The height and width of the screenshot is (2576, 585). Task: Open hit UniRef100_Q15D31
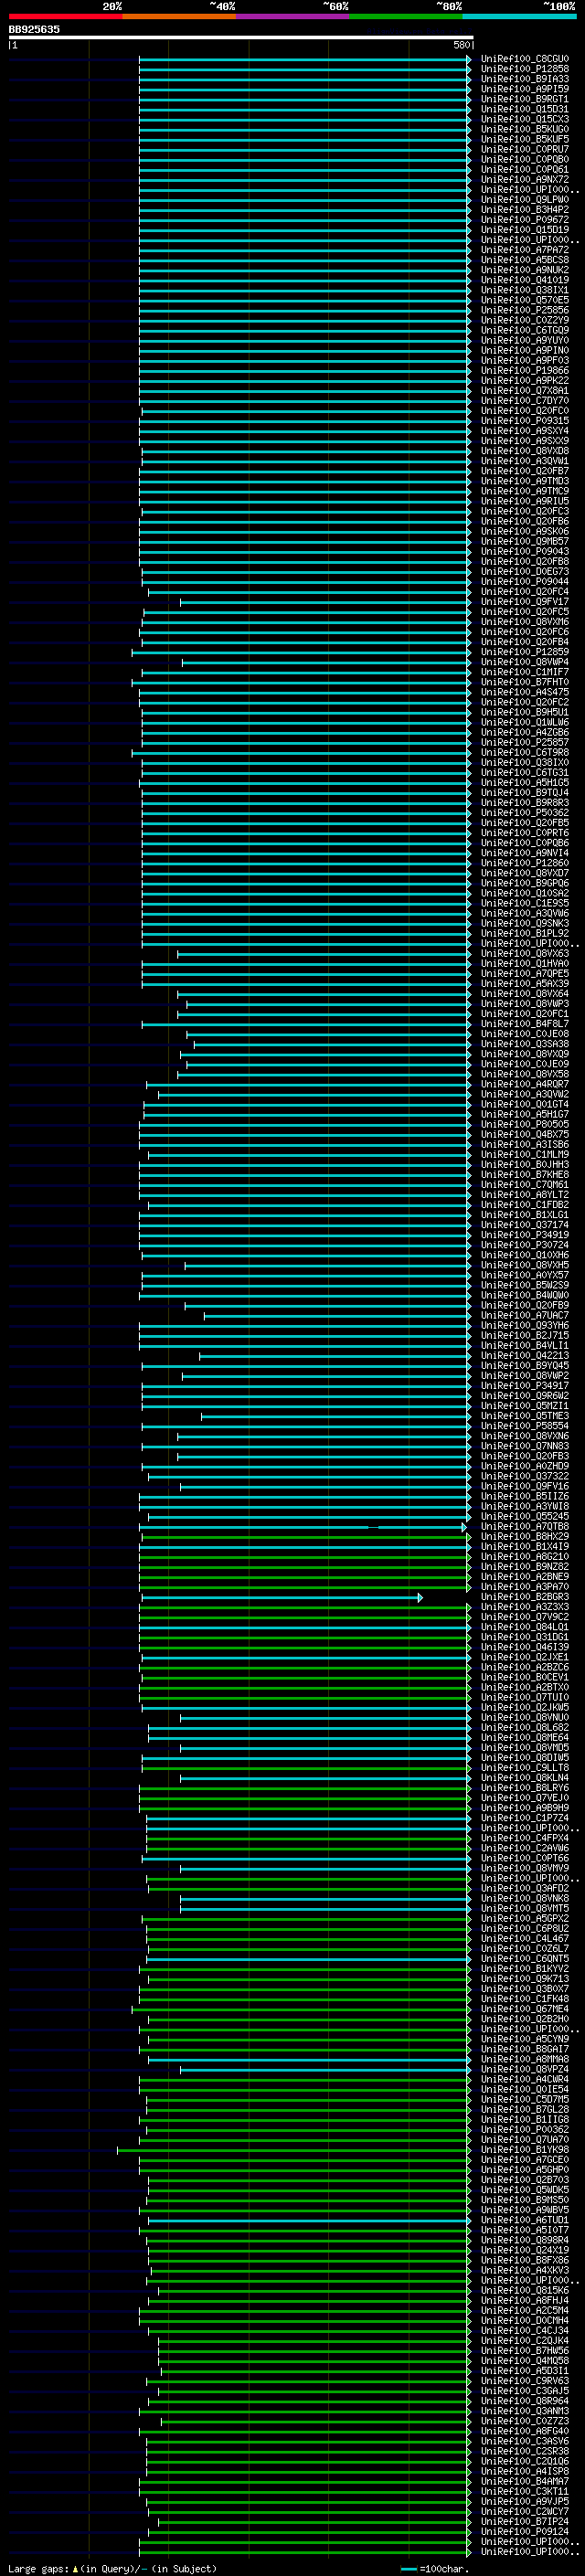[524, 109]
